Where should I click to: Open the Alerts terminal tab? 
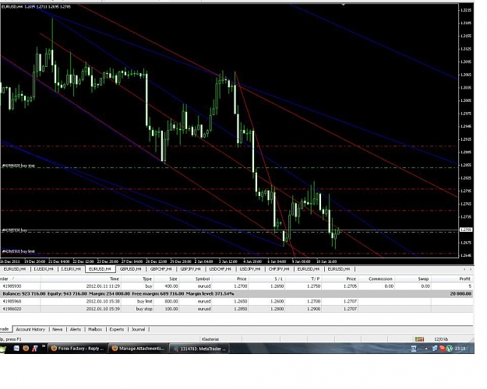tap(76, 329)
